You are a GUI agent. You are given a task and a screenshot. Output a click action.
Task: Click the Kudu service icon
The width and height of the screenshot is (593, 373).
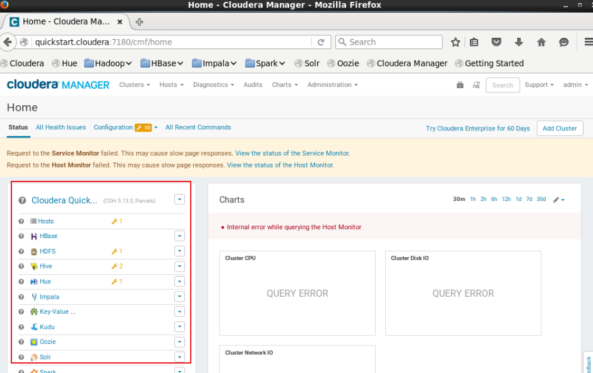(x=33, y=327)
